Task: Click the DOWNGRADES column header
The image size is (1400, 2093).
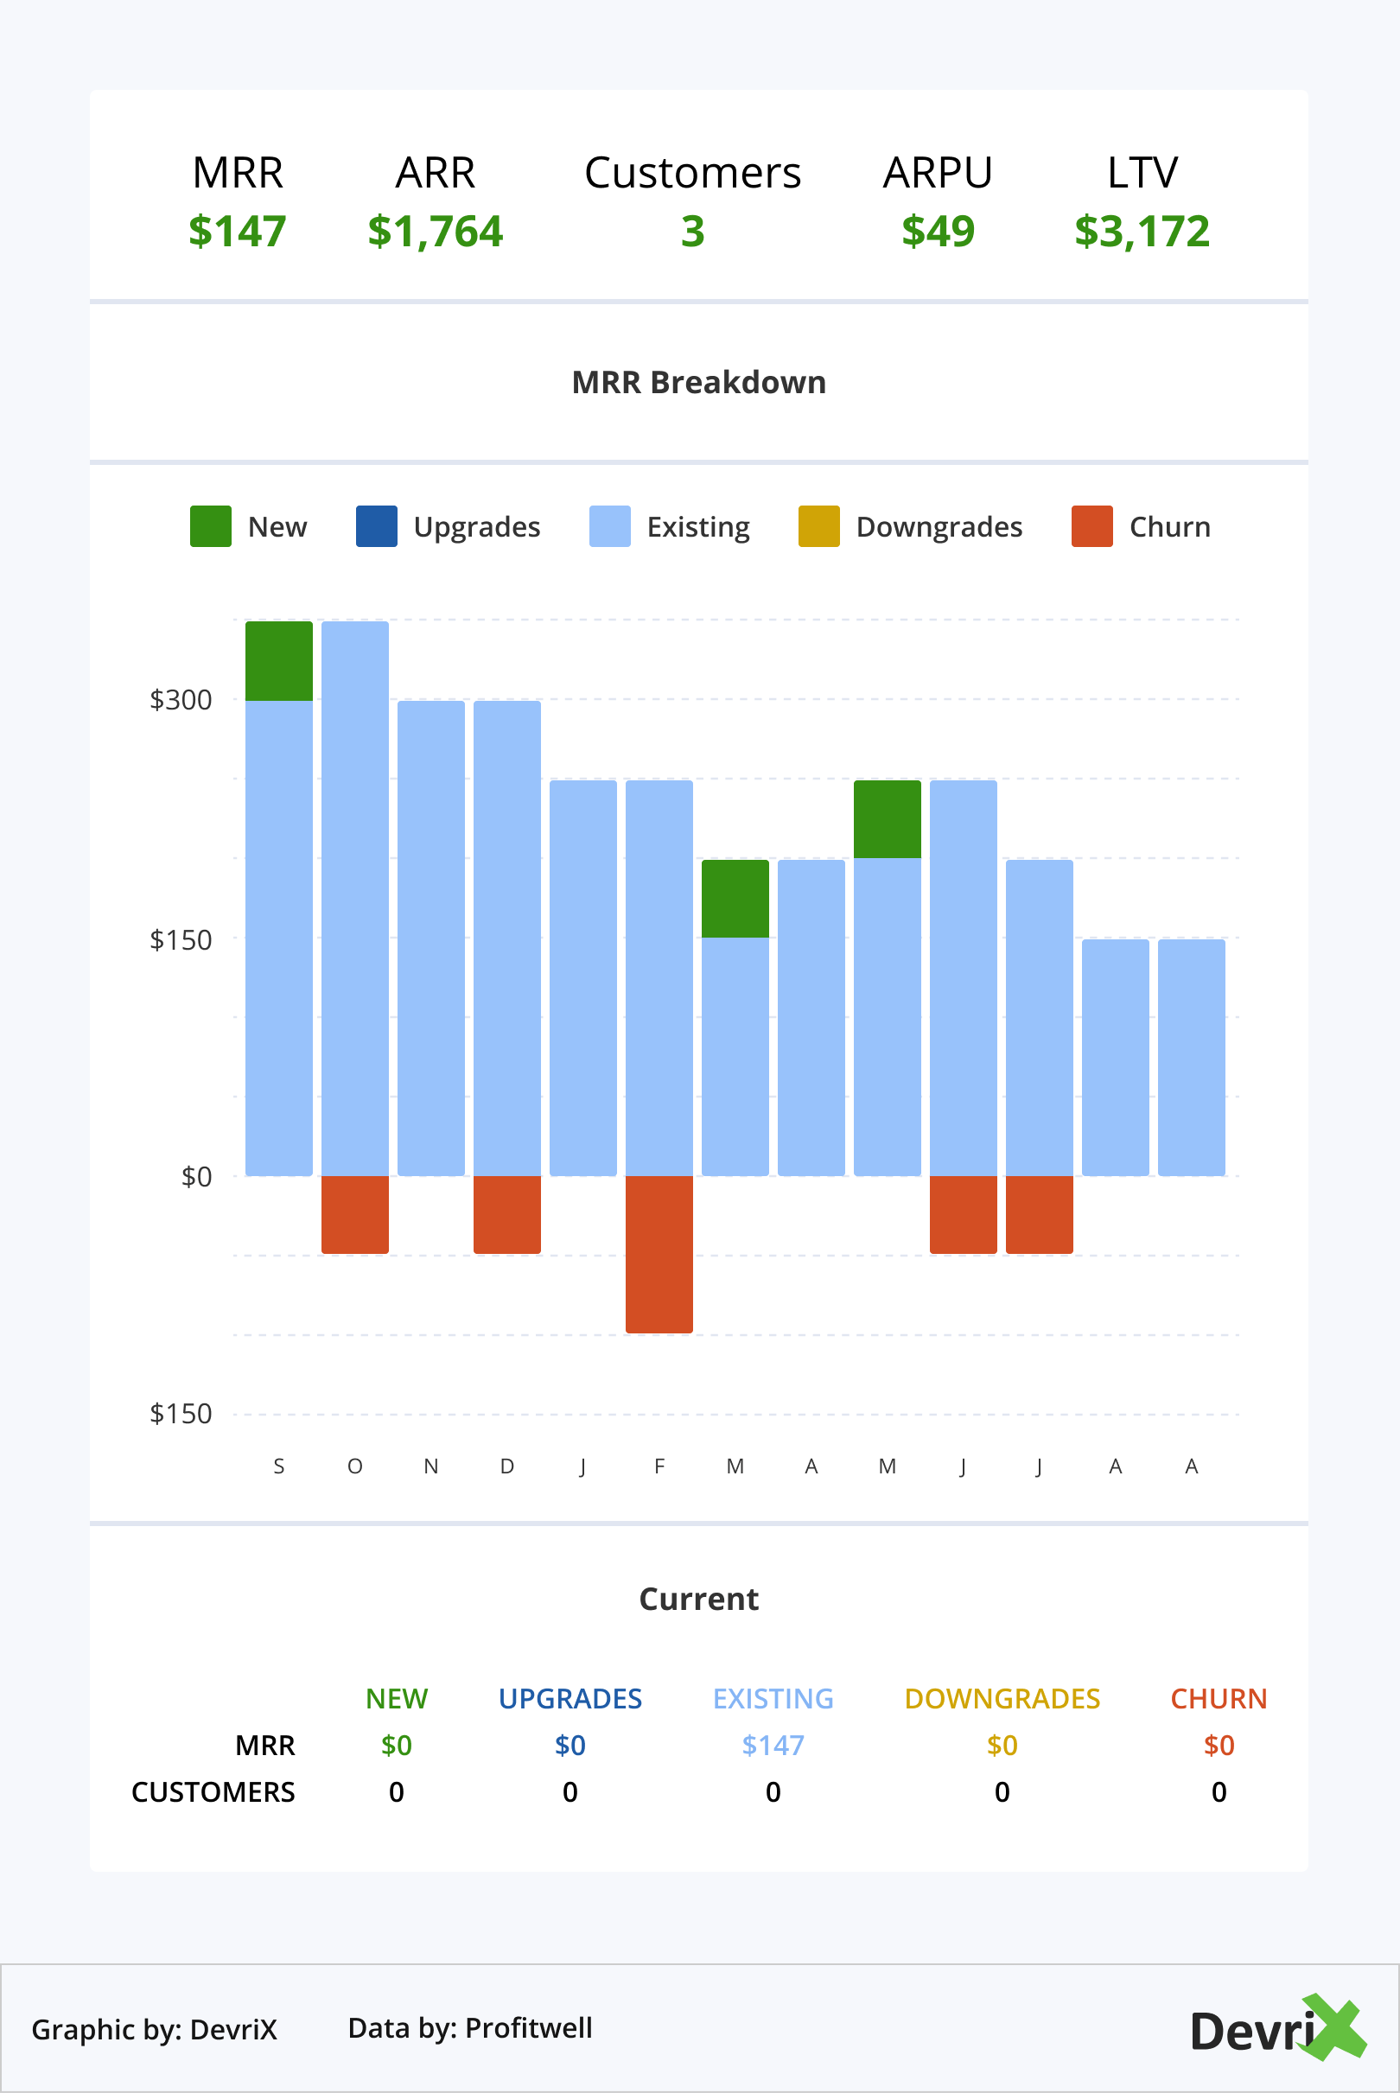Action: (1002, 1698)
